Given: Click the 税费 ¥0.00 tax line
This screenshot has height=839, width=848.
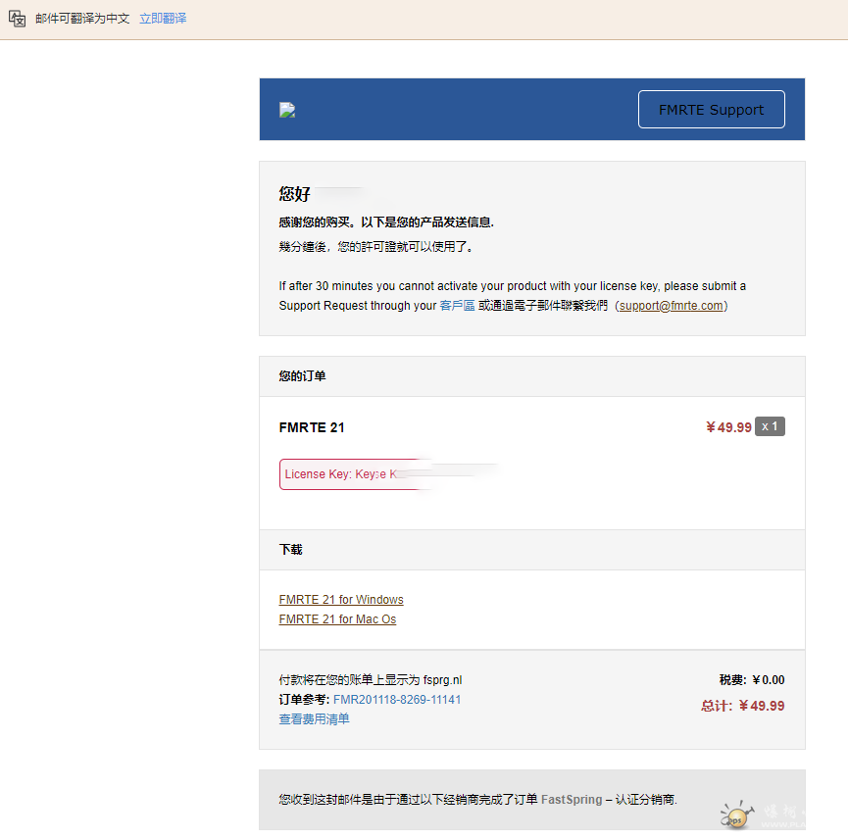Looking at the screenshot, I should tap(752, 679).
